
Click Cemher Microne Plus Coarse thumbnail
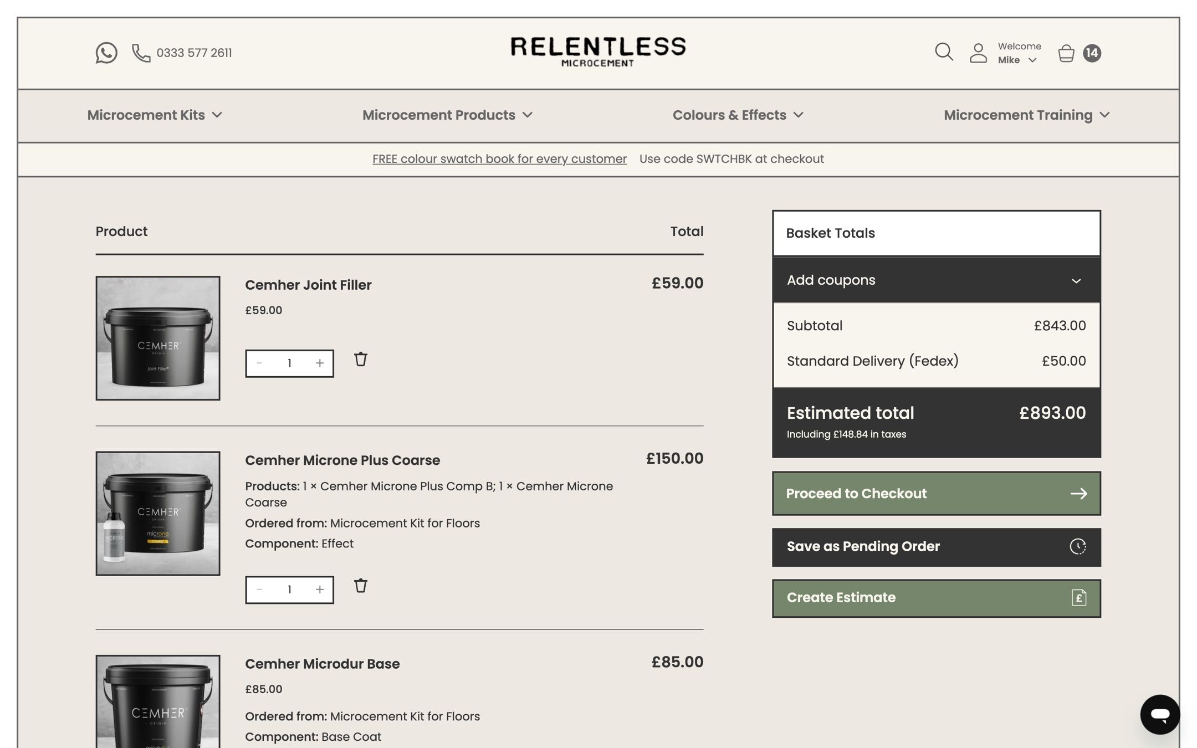pyautogui.click(x=158, y=513)
